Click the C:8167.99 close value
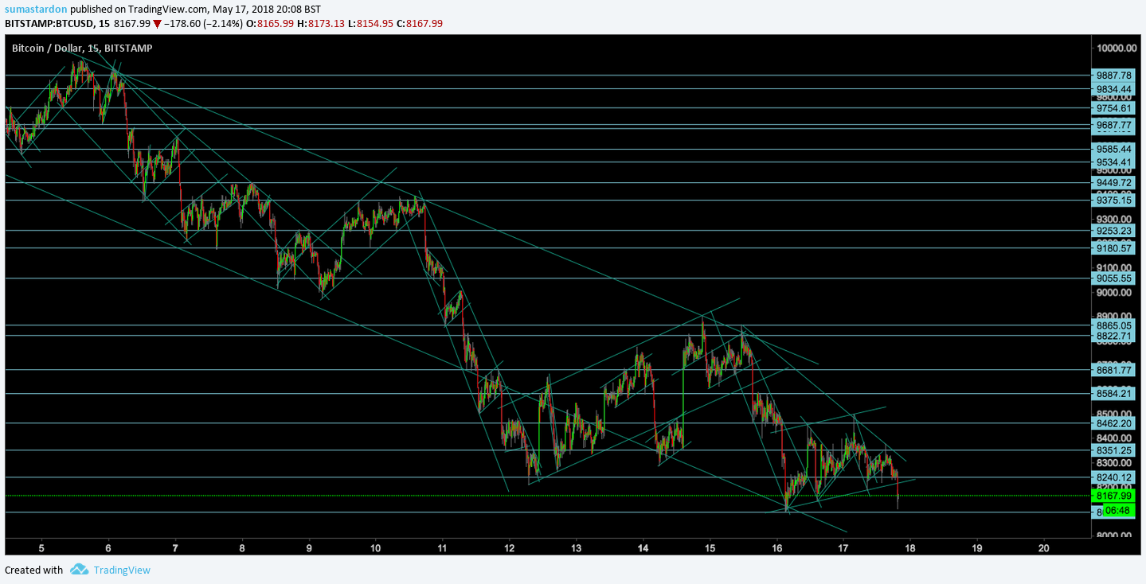The image size is (1146, 584). 419,23
